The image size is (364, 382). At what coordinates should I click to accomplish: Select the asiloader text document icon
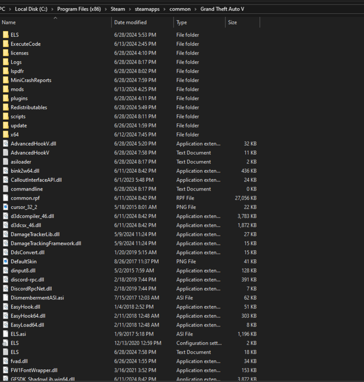[6, 162]
